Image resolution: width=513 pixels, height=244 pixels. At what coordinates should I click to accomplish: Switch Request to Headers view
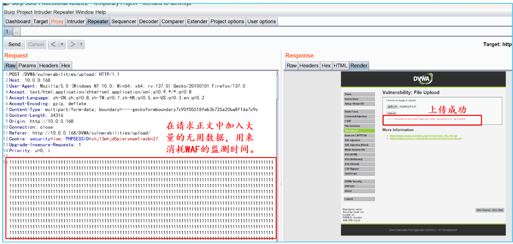49,66
